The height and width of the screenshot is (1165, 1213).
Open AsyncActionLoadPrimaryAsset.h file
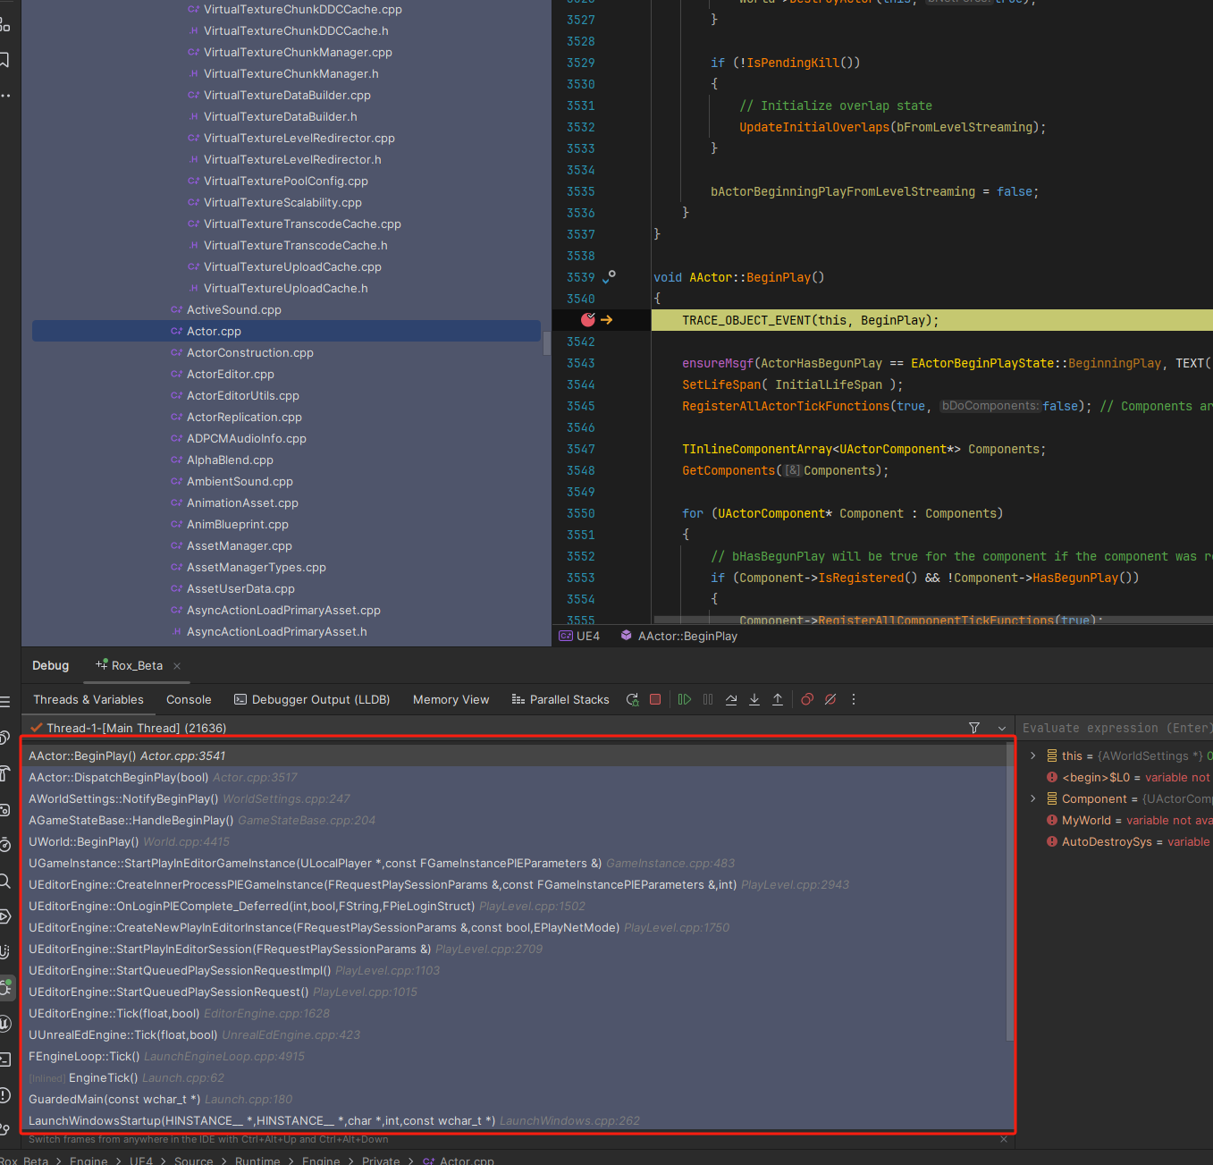tap(276, 631)
